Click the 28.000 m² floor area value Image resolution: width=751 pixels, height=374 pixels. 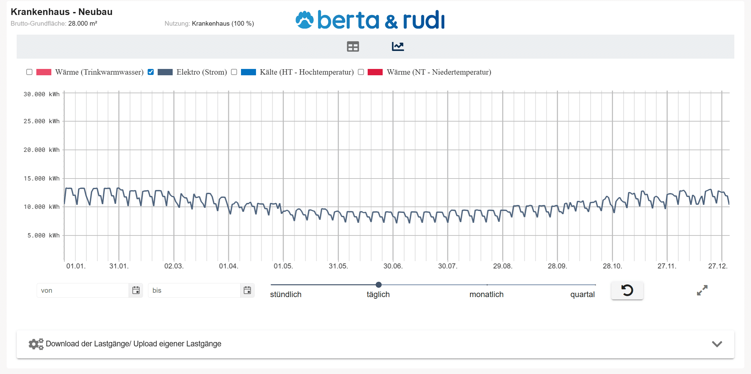[83, 23]
